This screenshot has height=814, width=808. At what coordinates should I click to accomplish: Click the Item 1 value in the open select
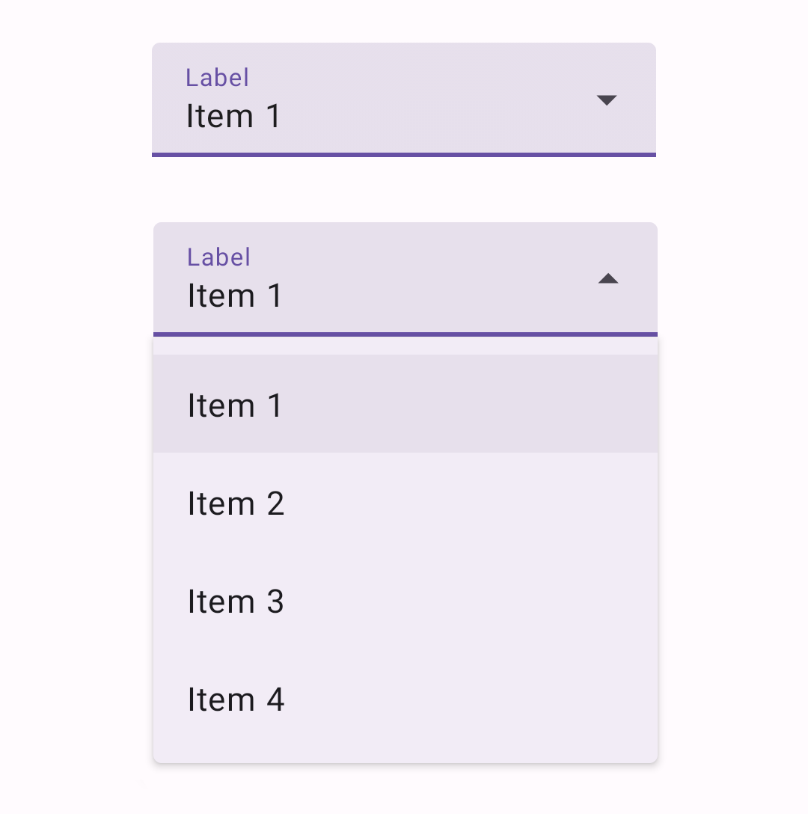pyautogui.click(x=236, y=295)
